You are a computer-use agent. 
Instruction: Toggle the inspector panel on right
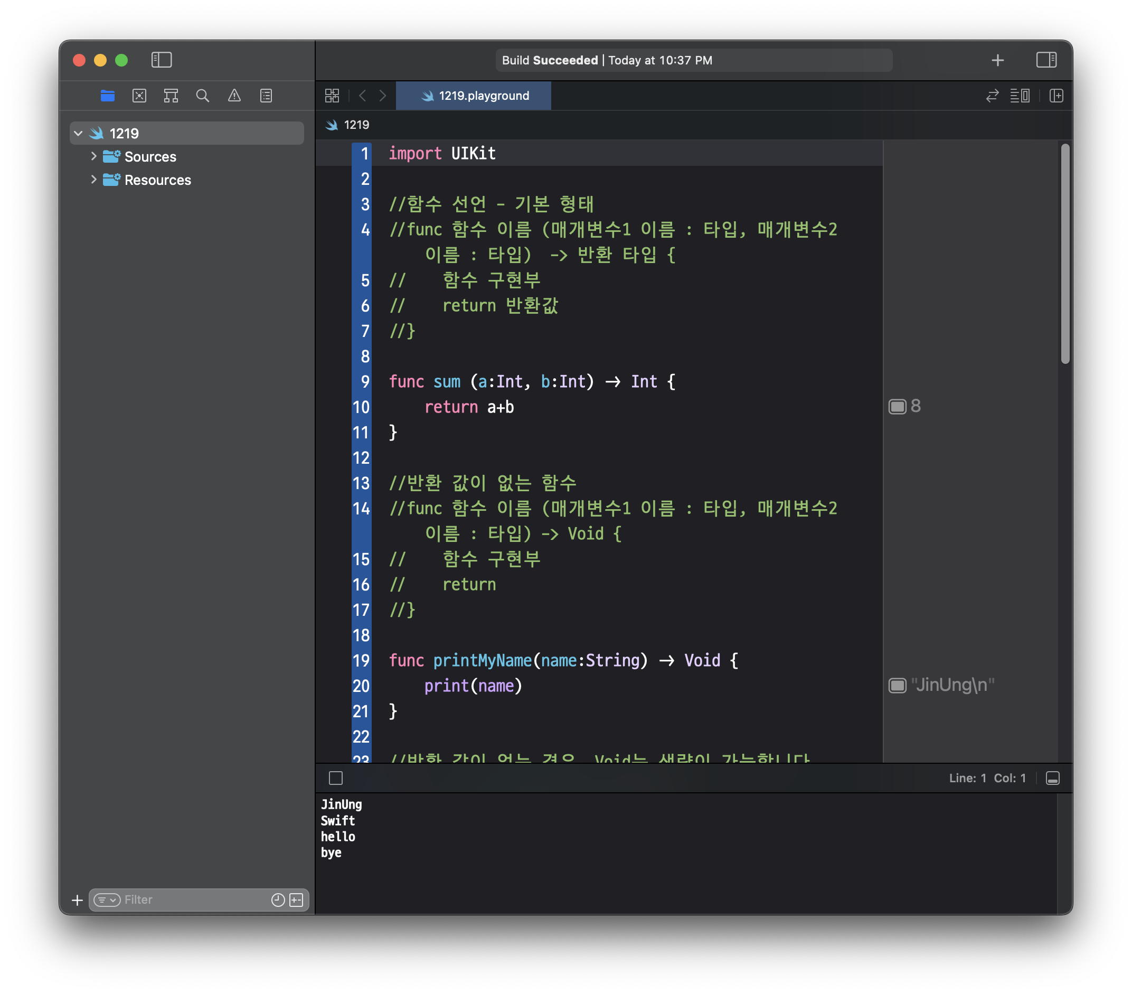(1046, 60)
